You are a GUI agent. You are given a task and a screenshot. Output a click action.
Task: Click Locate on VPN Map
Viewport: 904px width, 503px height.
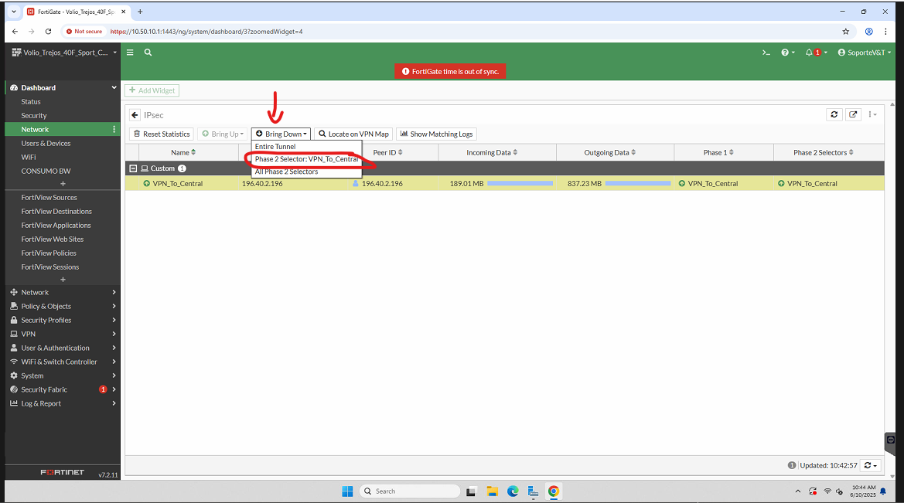[353, 134]
